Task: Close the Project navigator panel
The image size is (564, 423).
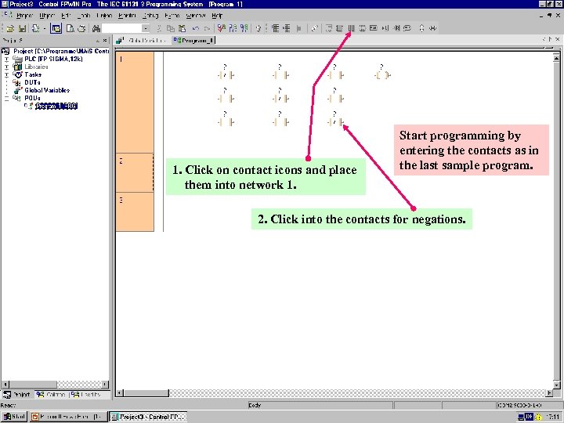Action: [x=105, y=40]
